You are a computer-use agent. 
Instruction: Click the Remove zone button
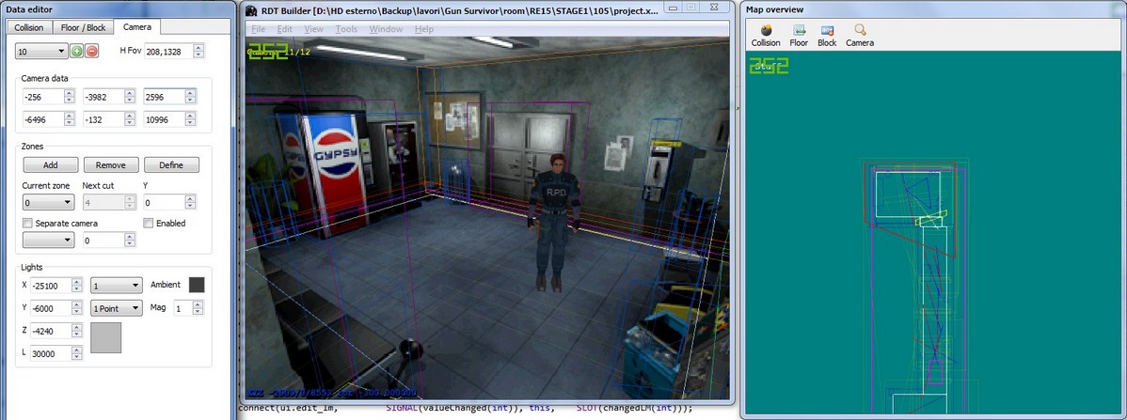(111, 164)
